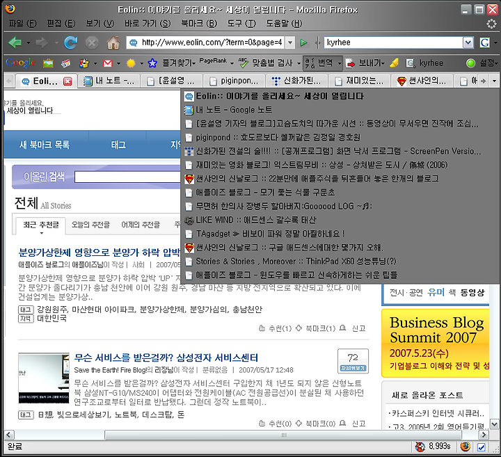Click the Google search engine icon
Viewport: 501px width, 457px height.
(485, 42)
